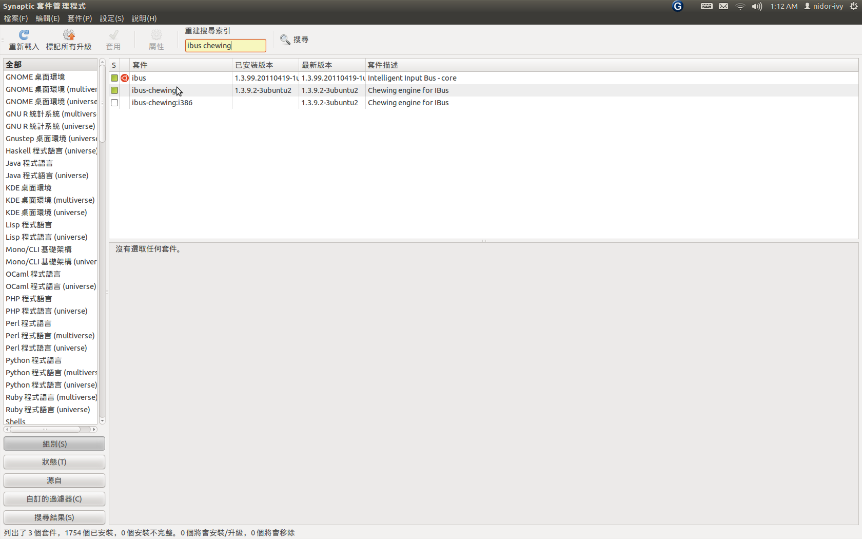Select the 全部 (All) category
Viewport: 862px width, 539px height.
50,65
